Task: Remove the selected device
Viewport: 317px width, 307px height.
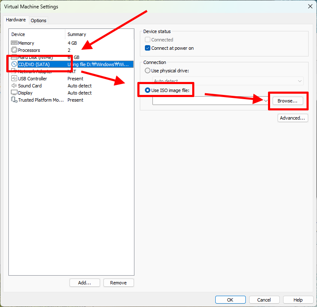Action: pyautogui.click(x=119, y=283)
